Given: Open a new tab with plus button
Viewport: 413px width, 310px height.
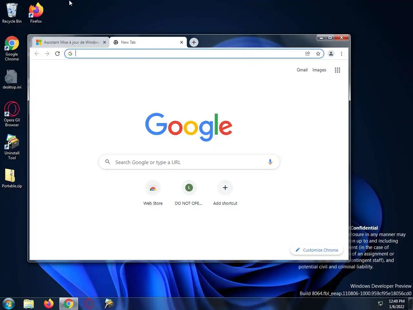Looking at the screenshot, I should 194,42.
